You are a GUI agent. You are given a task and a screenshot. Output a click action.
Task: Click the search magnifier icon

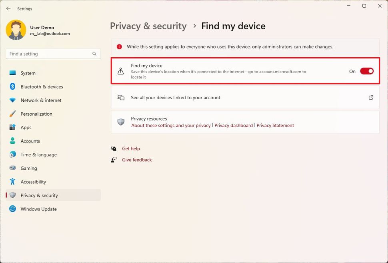94,54
